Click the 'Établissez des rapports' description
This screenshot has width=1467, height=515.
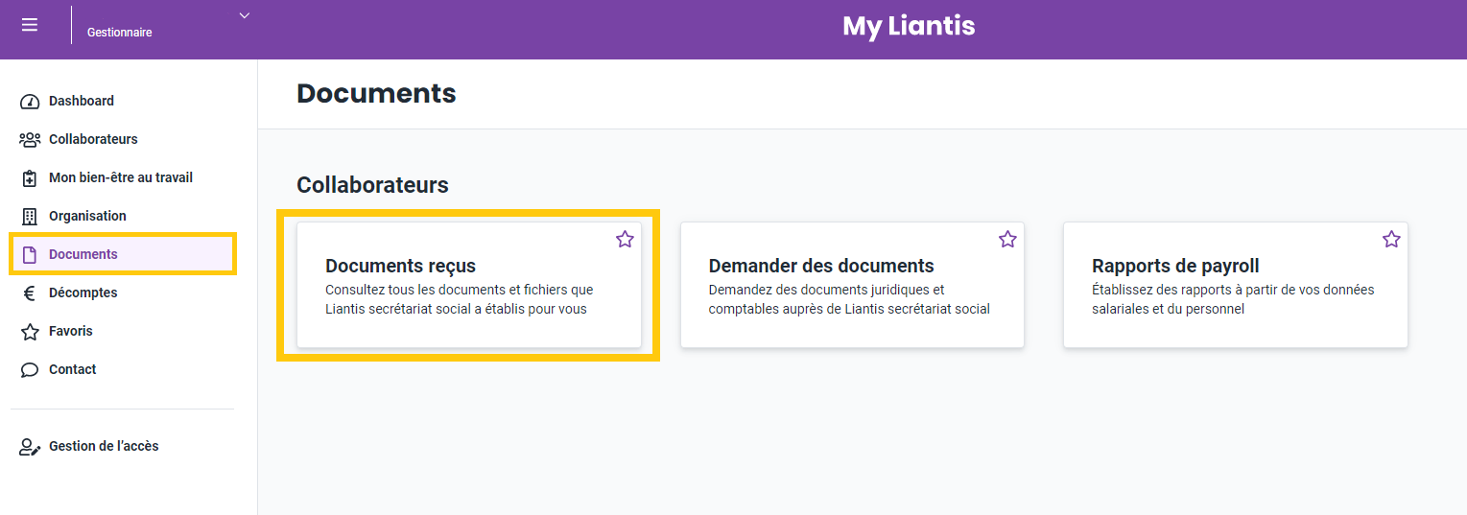[1233, 299]
